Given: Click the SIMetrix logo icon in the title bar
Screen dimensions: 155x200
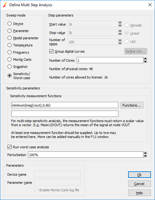Looking at the screenshot, I should (x=5, y=5).
